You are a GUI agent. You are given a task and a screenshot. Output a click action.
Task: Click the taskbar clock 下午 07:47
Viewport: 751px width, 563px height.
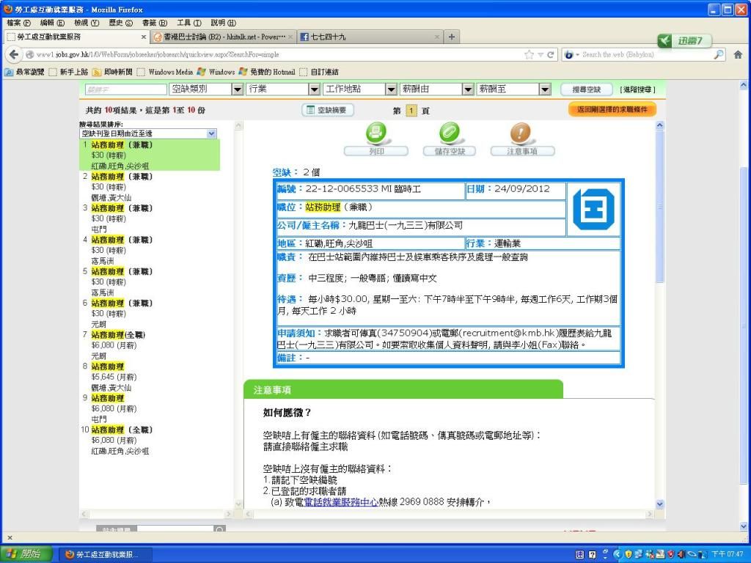728,554
